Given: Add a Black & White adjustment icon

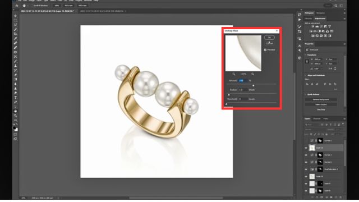Looking at the screenshot, I should click(319, 31).
